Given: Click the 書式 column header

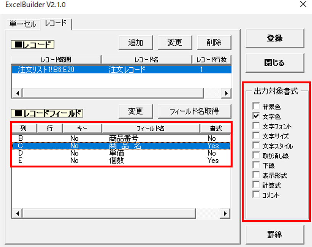Looking at the screenshot, I should tap(215, 128).
